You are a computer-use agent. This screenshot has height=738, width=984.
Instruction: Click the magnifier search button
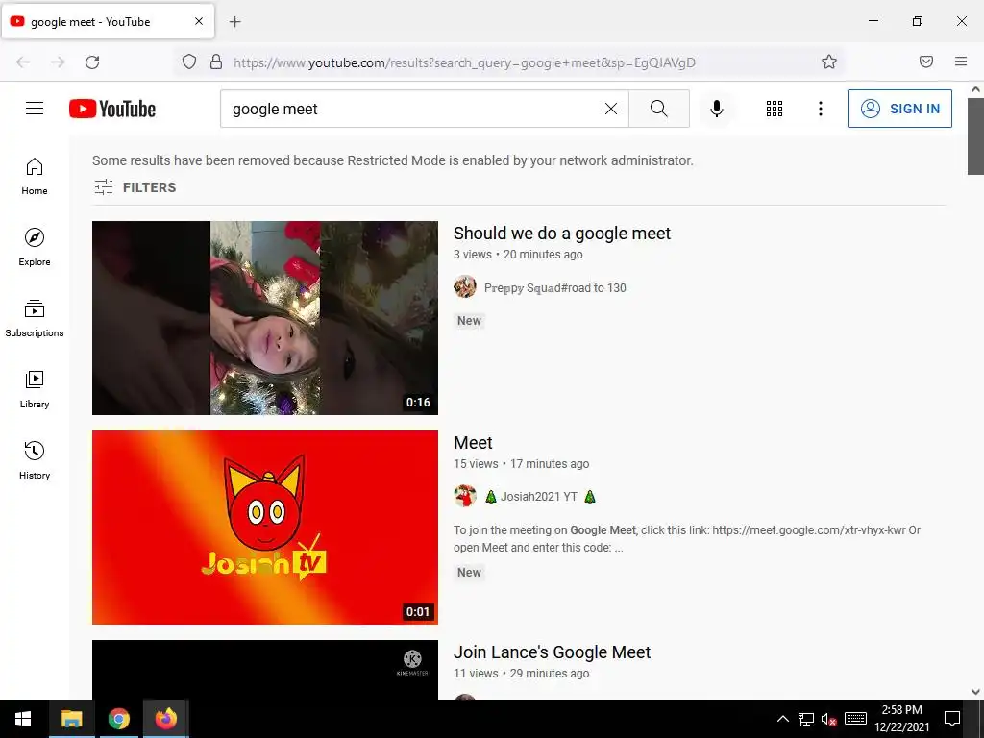(659, 109)
